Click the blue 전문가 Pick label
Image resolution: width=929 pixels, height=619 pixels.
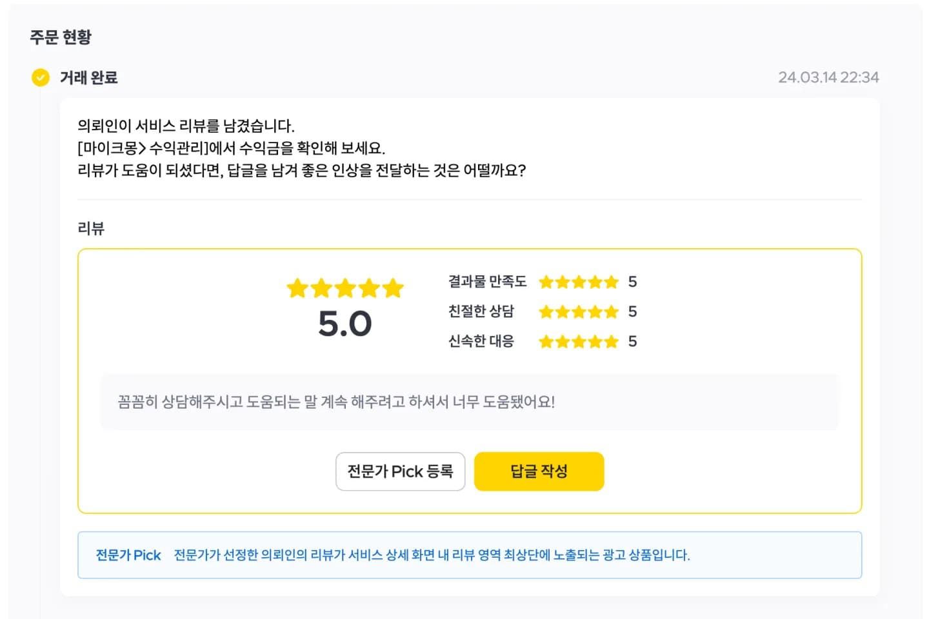pos(128,555)
